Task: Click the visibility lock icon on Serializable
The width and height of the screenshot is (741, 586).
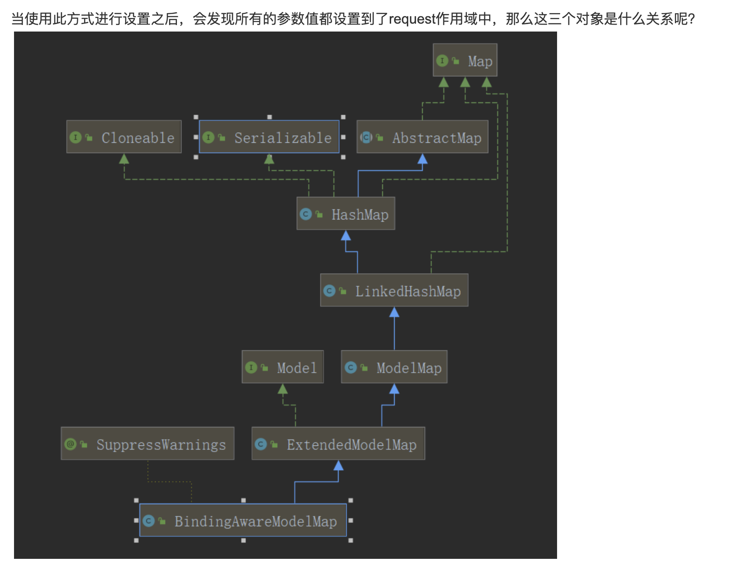Action: (x=222, y=138)
